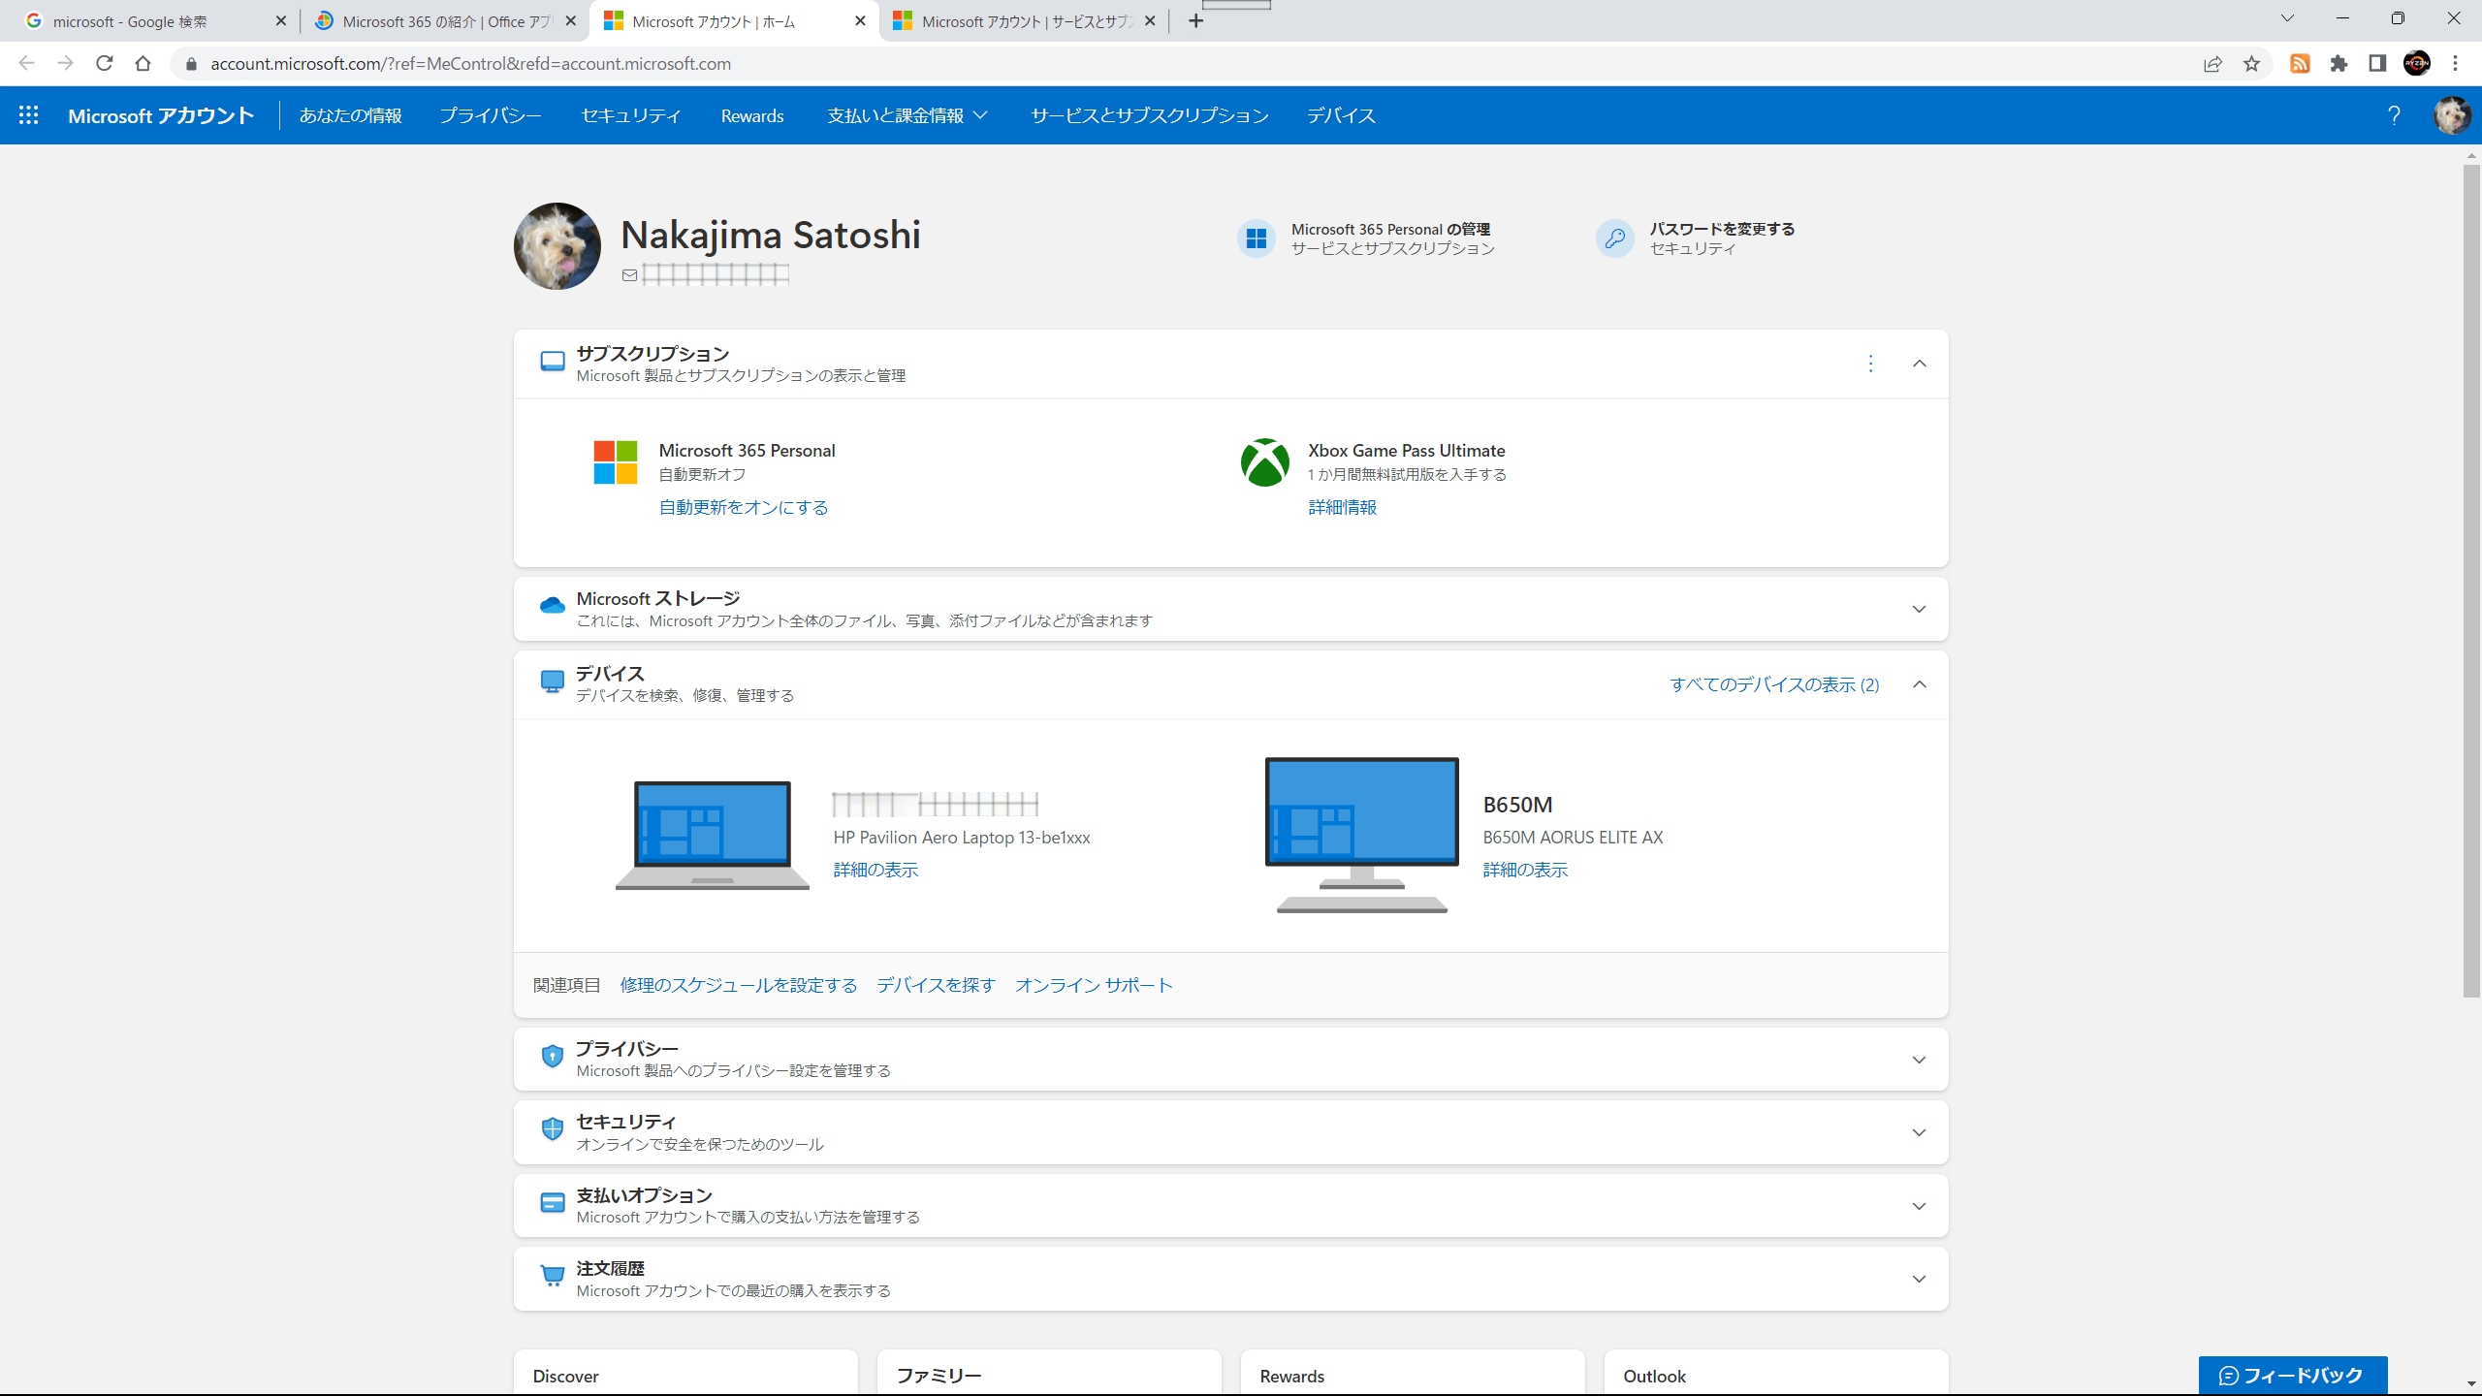The height and width of the screenshot is (1396, 2482).
Task: Collapse the サブスクリプション section
Action: pos(1919,364)
